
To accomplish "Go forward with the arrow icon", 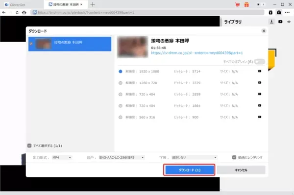I will [x=10, y=13].
